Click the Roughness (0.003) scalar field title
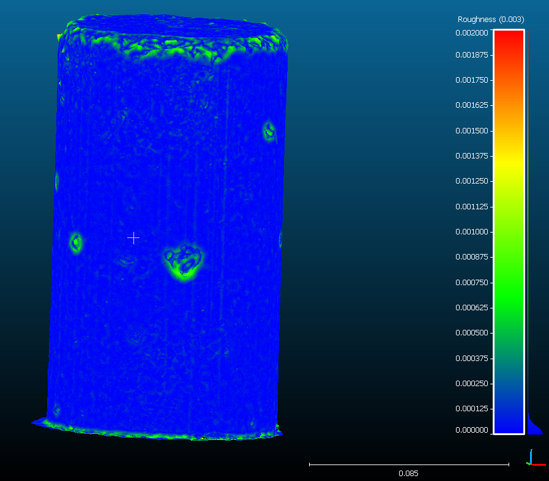The image size is (549, 481). 490,19
